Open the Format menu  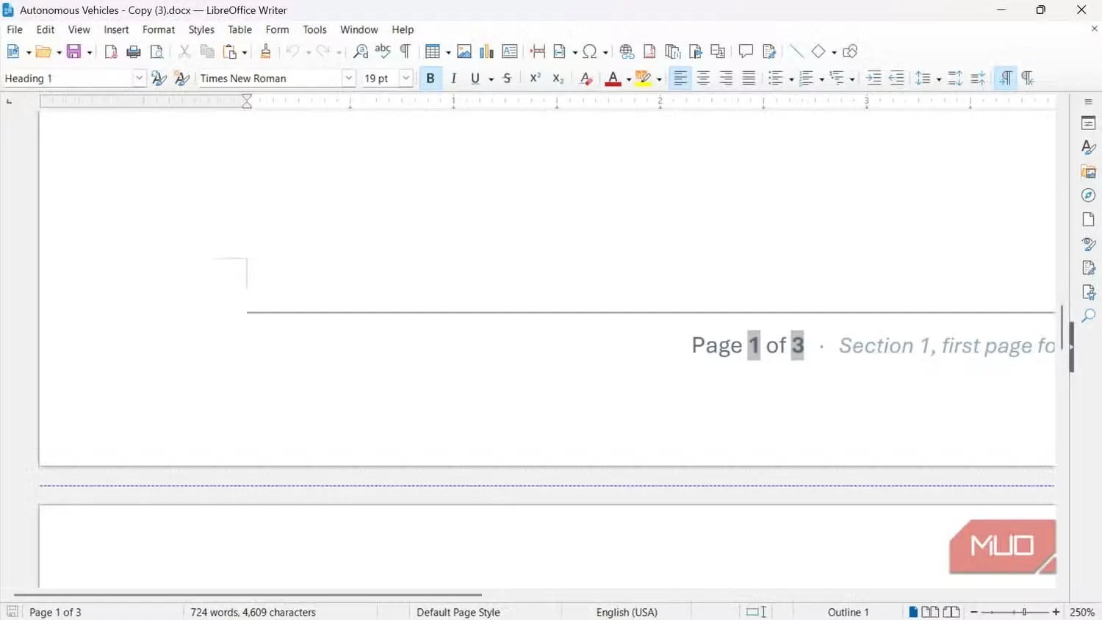click(159, 29)
